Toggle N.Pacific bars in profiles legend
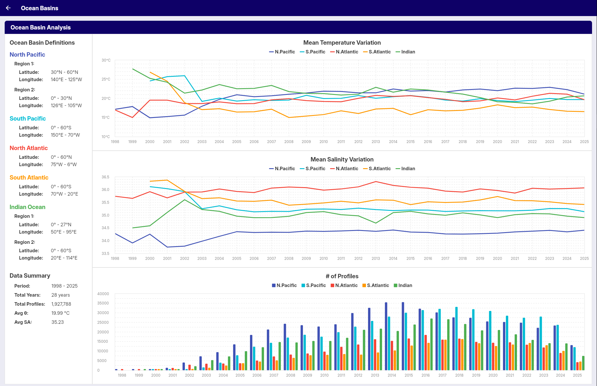The image size is (597, 386). pyautogui.click(x=284, y=285)
